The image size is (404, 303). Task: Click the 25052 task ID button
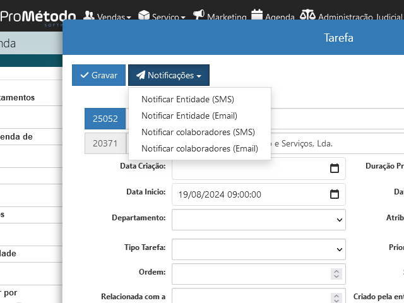click(x=105, y=118)
